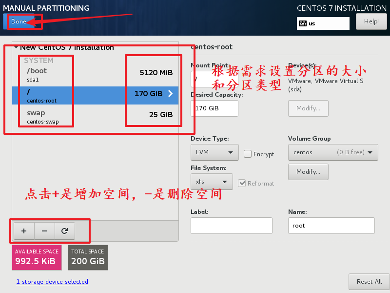
Task: Select the swap centos-swap partition row
Action: point(95,117)
